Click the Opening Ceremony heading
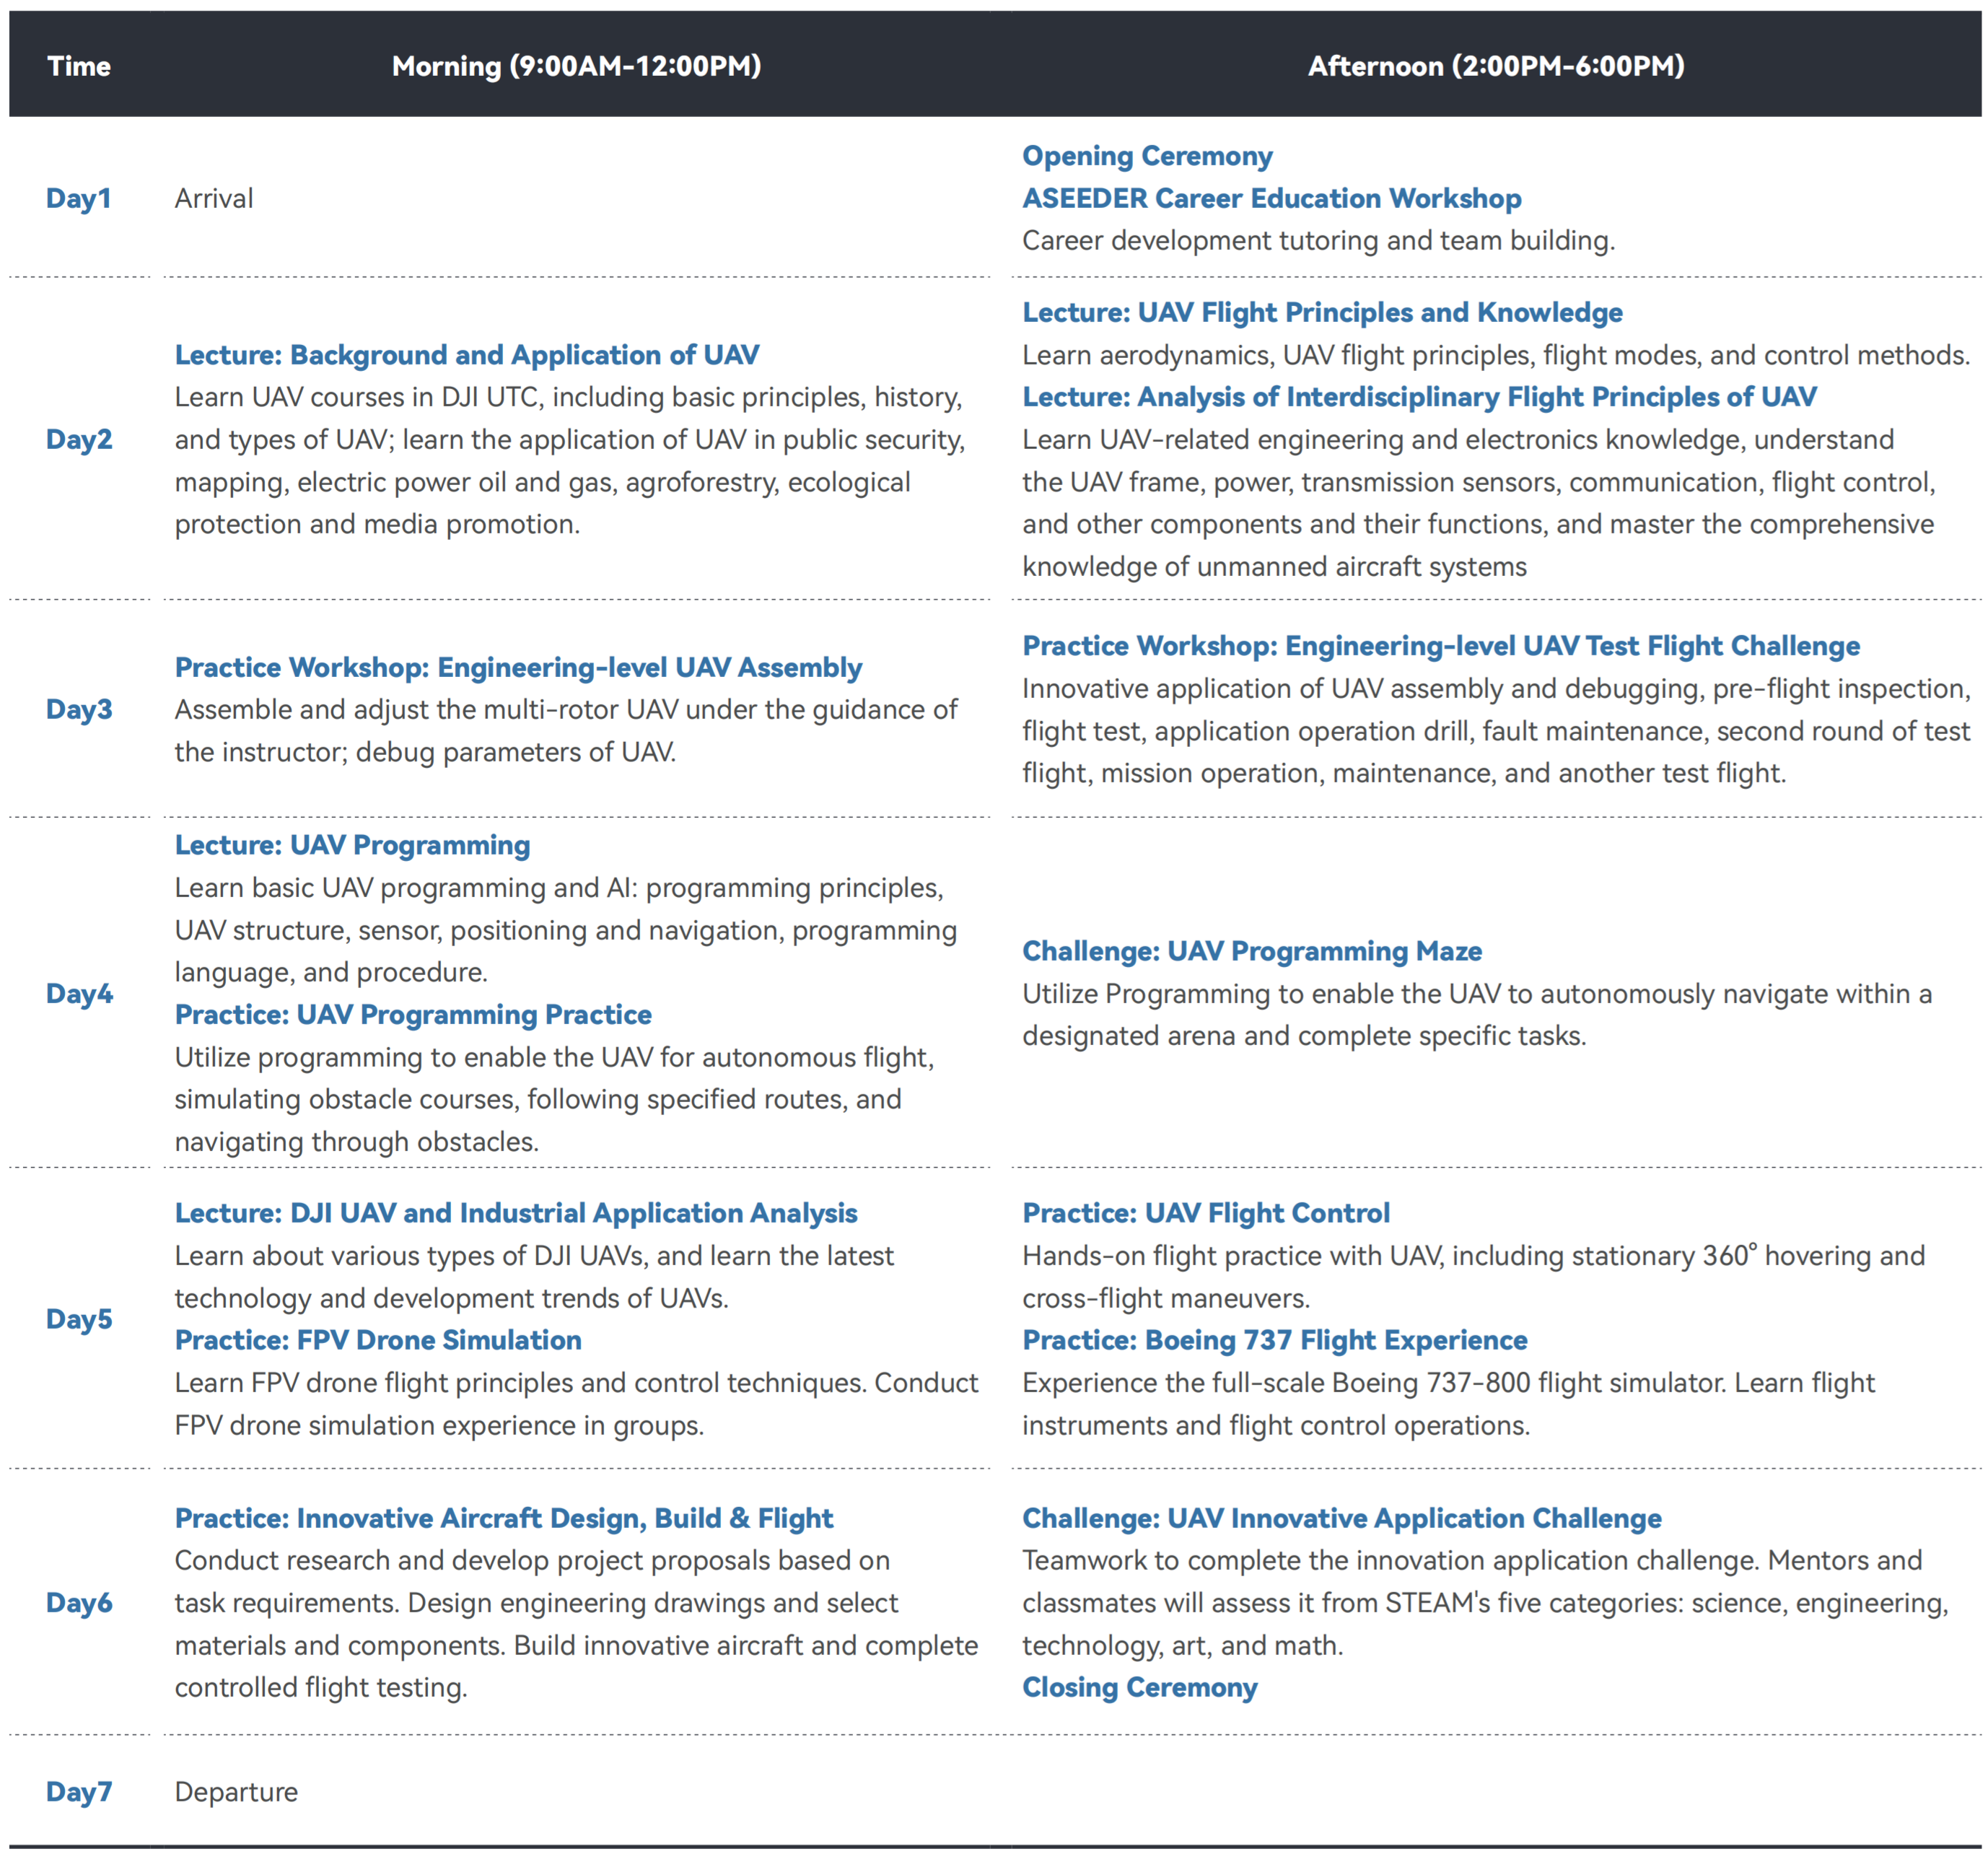This screenshot has width=1988, height=1862. click(x=1146, y=156)
